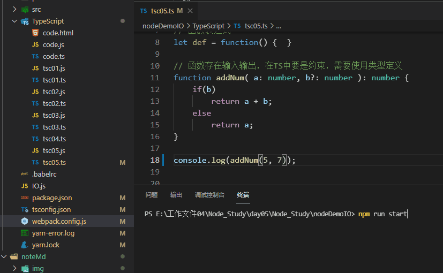Switch to the 输出 panel tab
Viewport: 443px width, 273px height.
176,195
